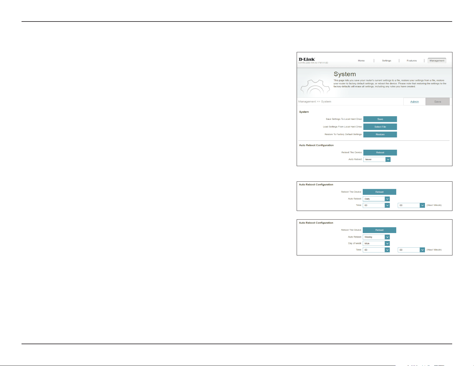This screenshot has height=366, width=474.
Task: Click the Select File button
Action: (x=380, y=127)
